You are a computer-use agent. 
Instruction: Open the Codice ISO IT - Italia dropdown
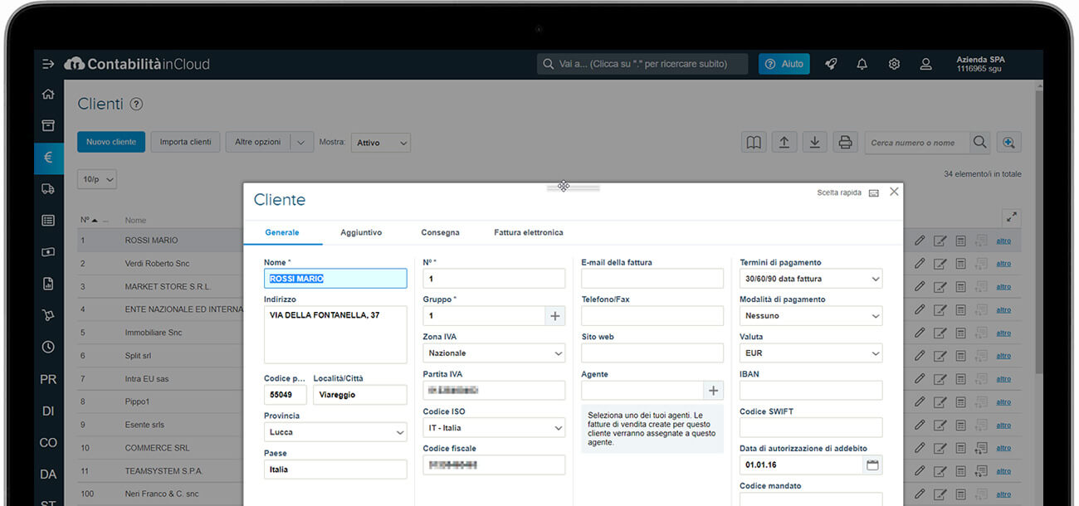[494, 428]
